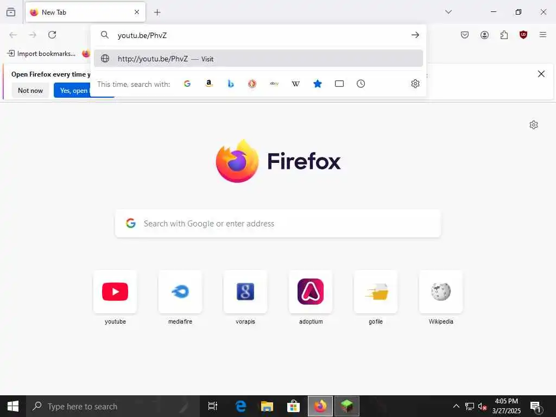
Task: Select the New Tab tab
Action: pos(85,12)
